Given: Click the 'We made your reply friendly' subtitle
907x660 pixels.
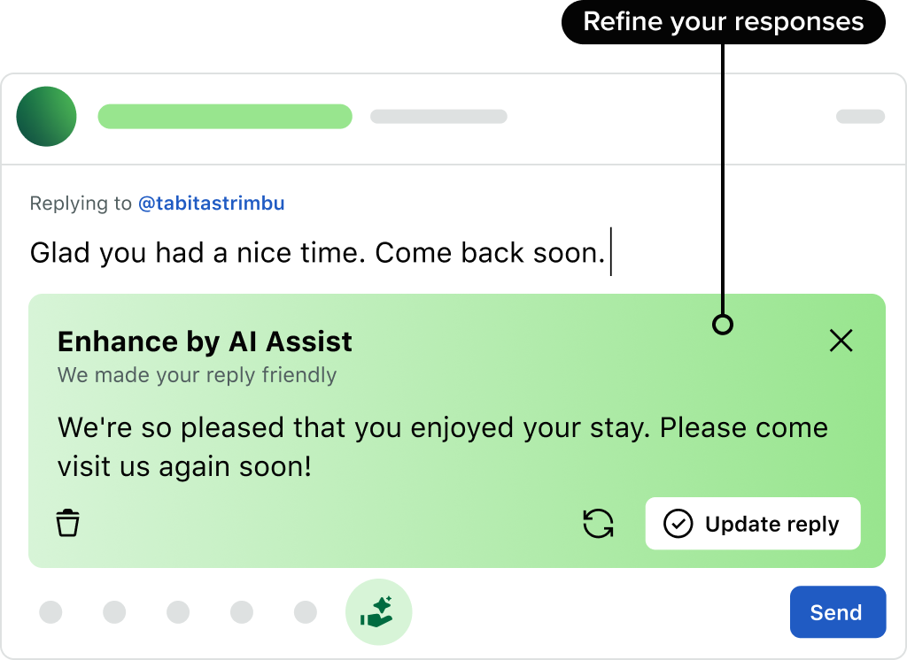Looking at the screenshot, I should 197,375.
